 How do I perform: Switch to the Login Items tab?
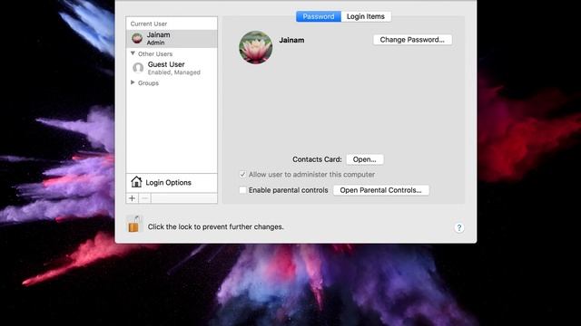[x=366, y=16]
